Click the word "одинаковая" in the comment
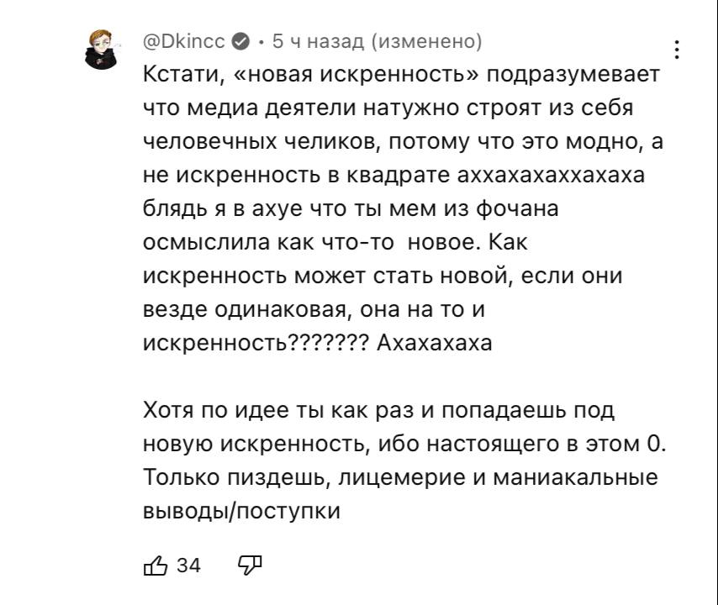The image size is (718, 605). pyautogui.click(x=282, y=309)
